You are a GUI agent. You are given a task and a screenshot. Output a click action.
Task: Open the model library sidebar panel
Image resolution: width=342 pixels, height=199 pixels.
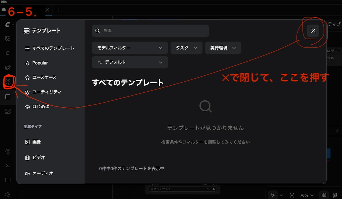coord(7,53)
